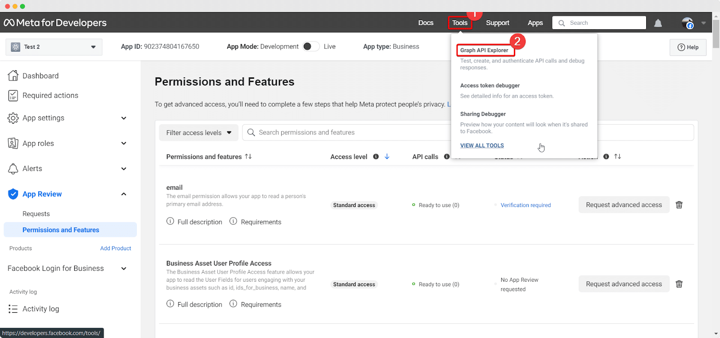This screenshot has height=338, width=720.
Task: Click the Verification required link
Action: pyautogui.click(x=526, y=205)
